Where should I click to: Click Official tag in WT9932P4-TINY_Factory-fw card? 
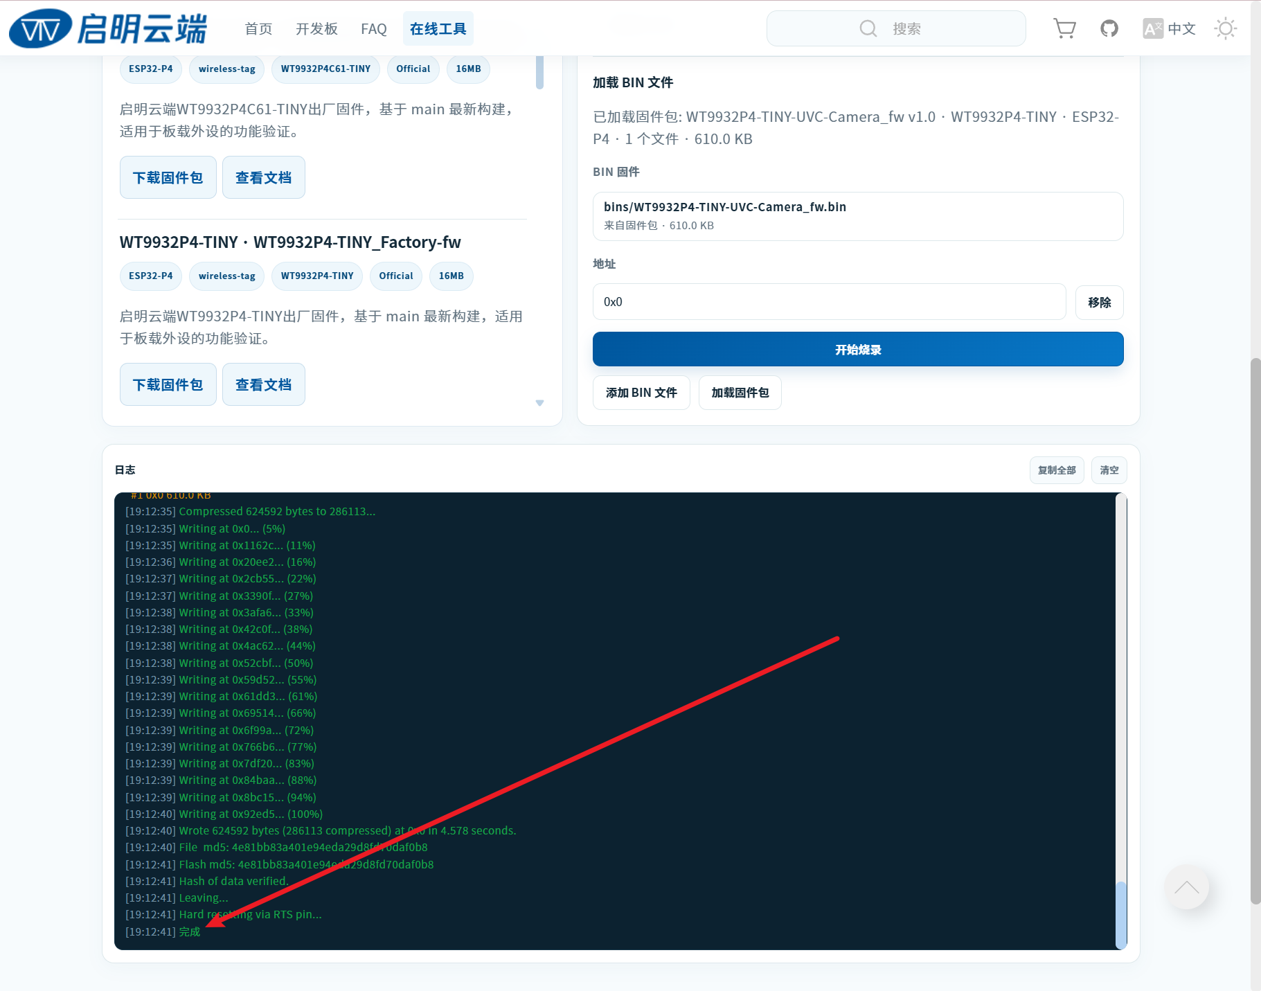click(x=396, y=276)
